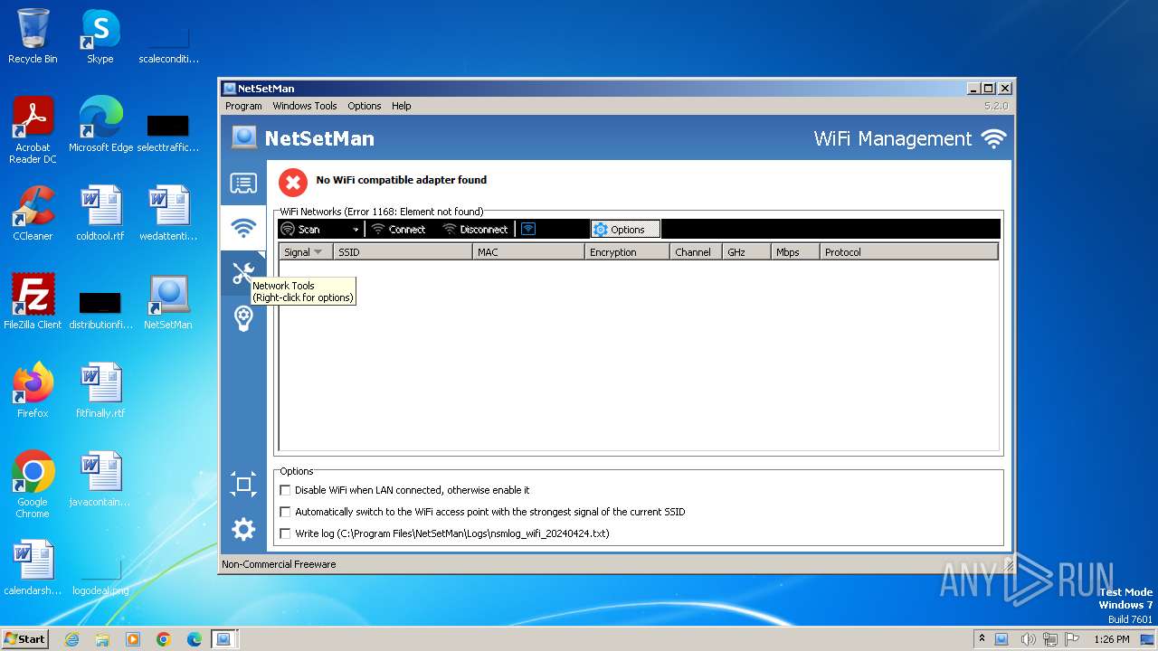
Task: Open the lightbulb tips sidebar icon
Action: point(243,318)
